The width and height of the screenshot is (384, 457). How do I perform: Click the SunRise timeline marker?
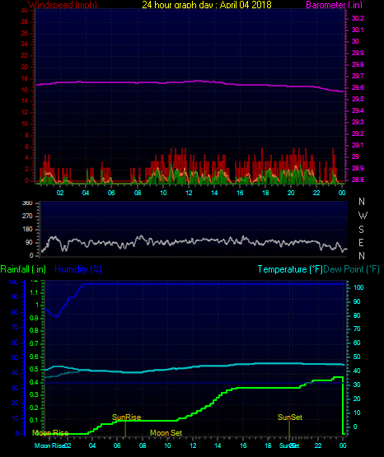127,417
